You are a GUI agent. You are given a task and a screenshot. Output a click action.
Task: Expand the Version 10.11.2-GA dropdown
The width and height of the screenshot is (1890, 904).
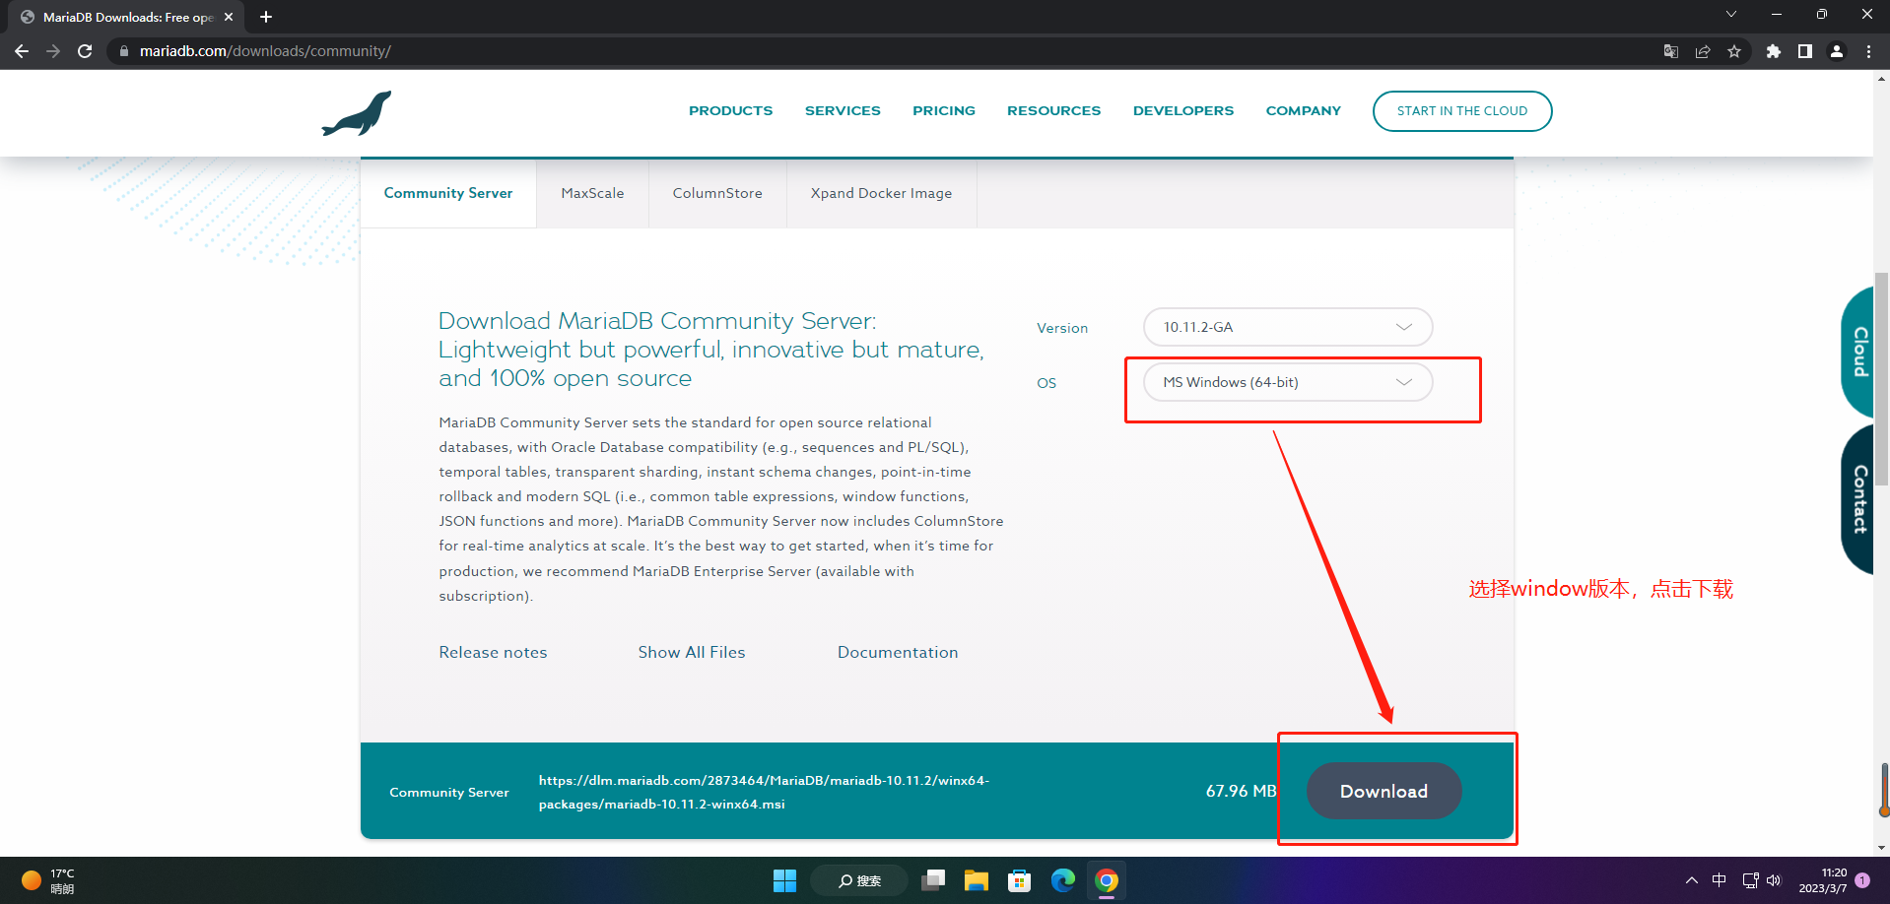(1288, 327)
